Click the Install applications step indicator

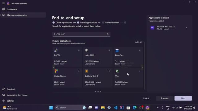tap(78, 23)
